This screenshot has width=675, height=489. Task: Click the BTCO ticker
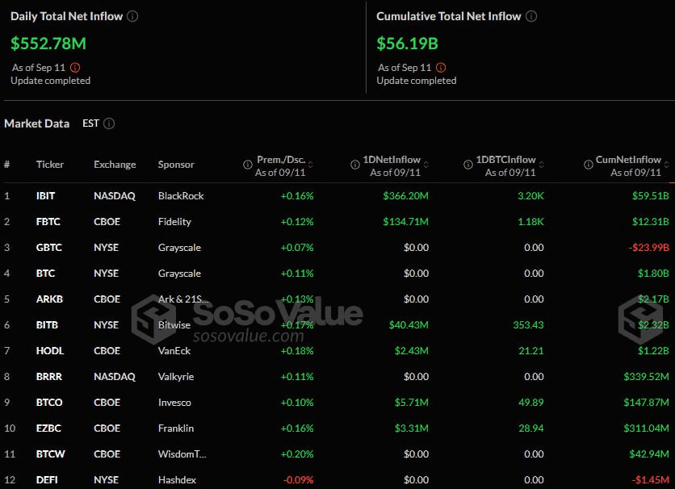49,402
